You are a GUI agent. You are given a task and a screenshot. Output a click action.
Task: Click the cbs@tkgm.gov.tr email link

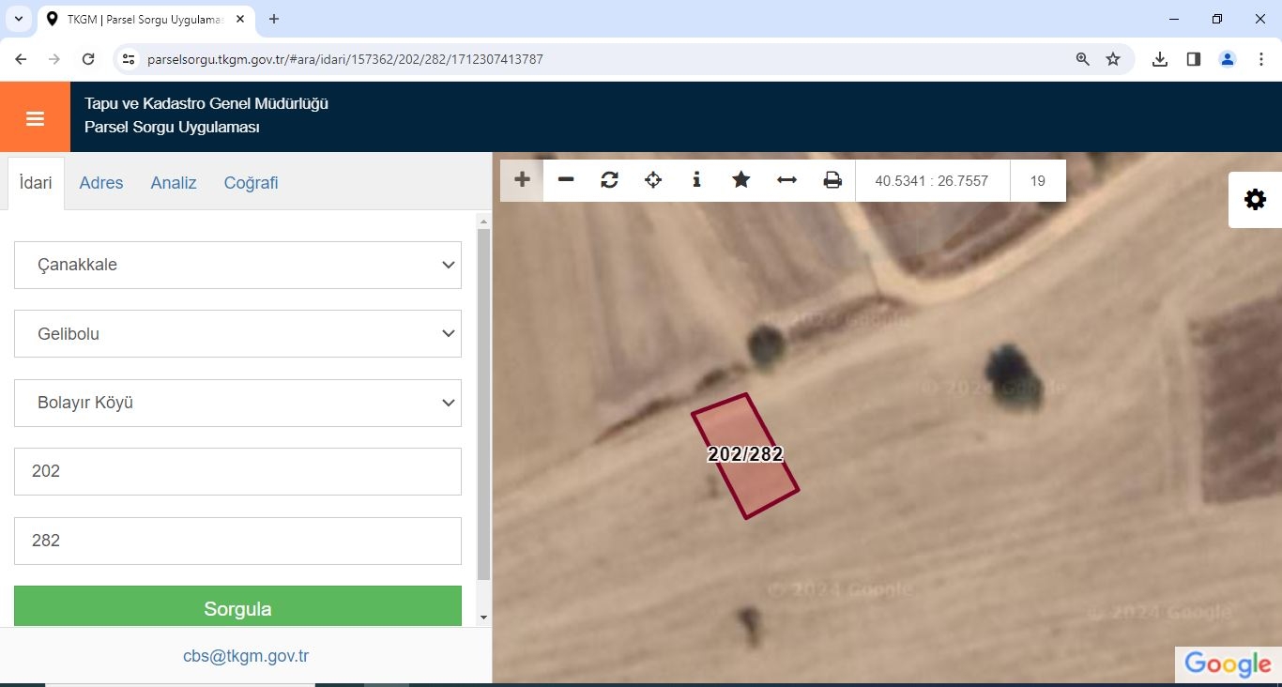pyautogui.click(x=246, y=657)
